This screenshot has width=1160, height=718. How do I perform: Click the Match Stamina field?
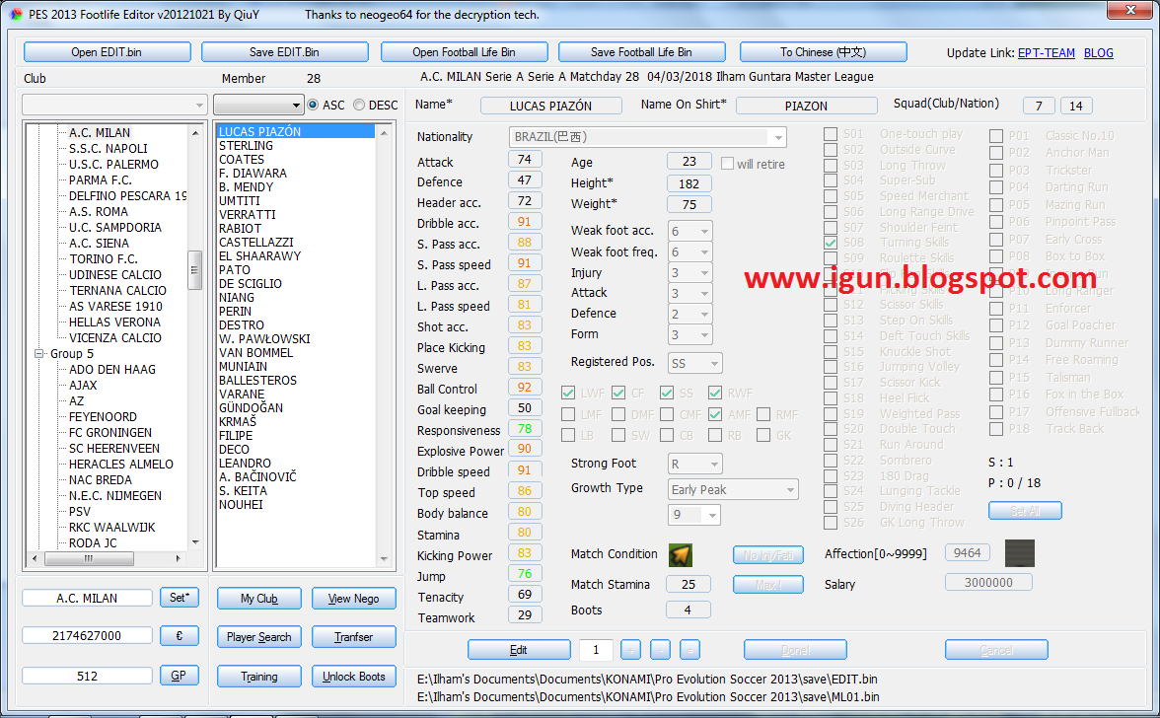click(x=689, y=584)
